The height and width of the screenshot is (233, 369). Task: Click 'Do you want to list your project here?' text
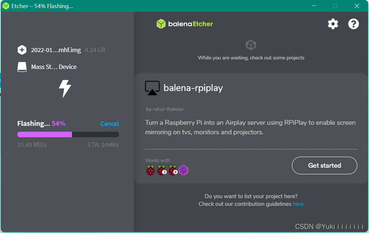tap(251, 196)
